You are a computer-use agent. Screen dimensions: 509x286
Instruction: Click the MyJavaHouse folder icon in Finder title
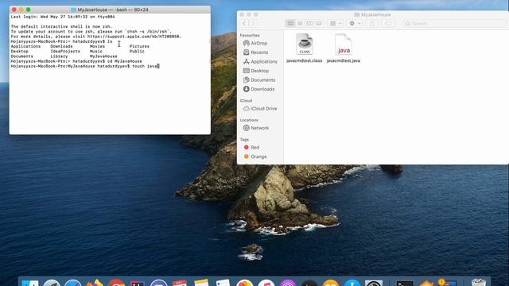[357, 14]
